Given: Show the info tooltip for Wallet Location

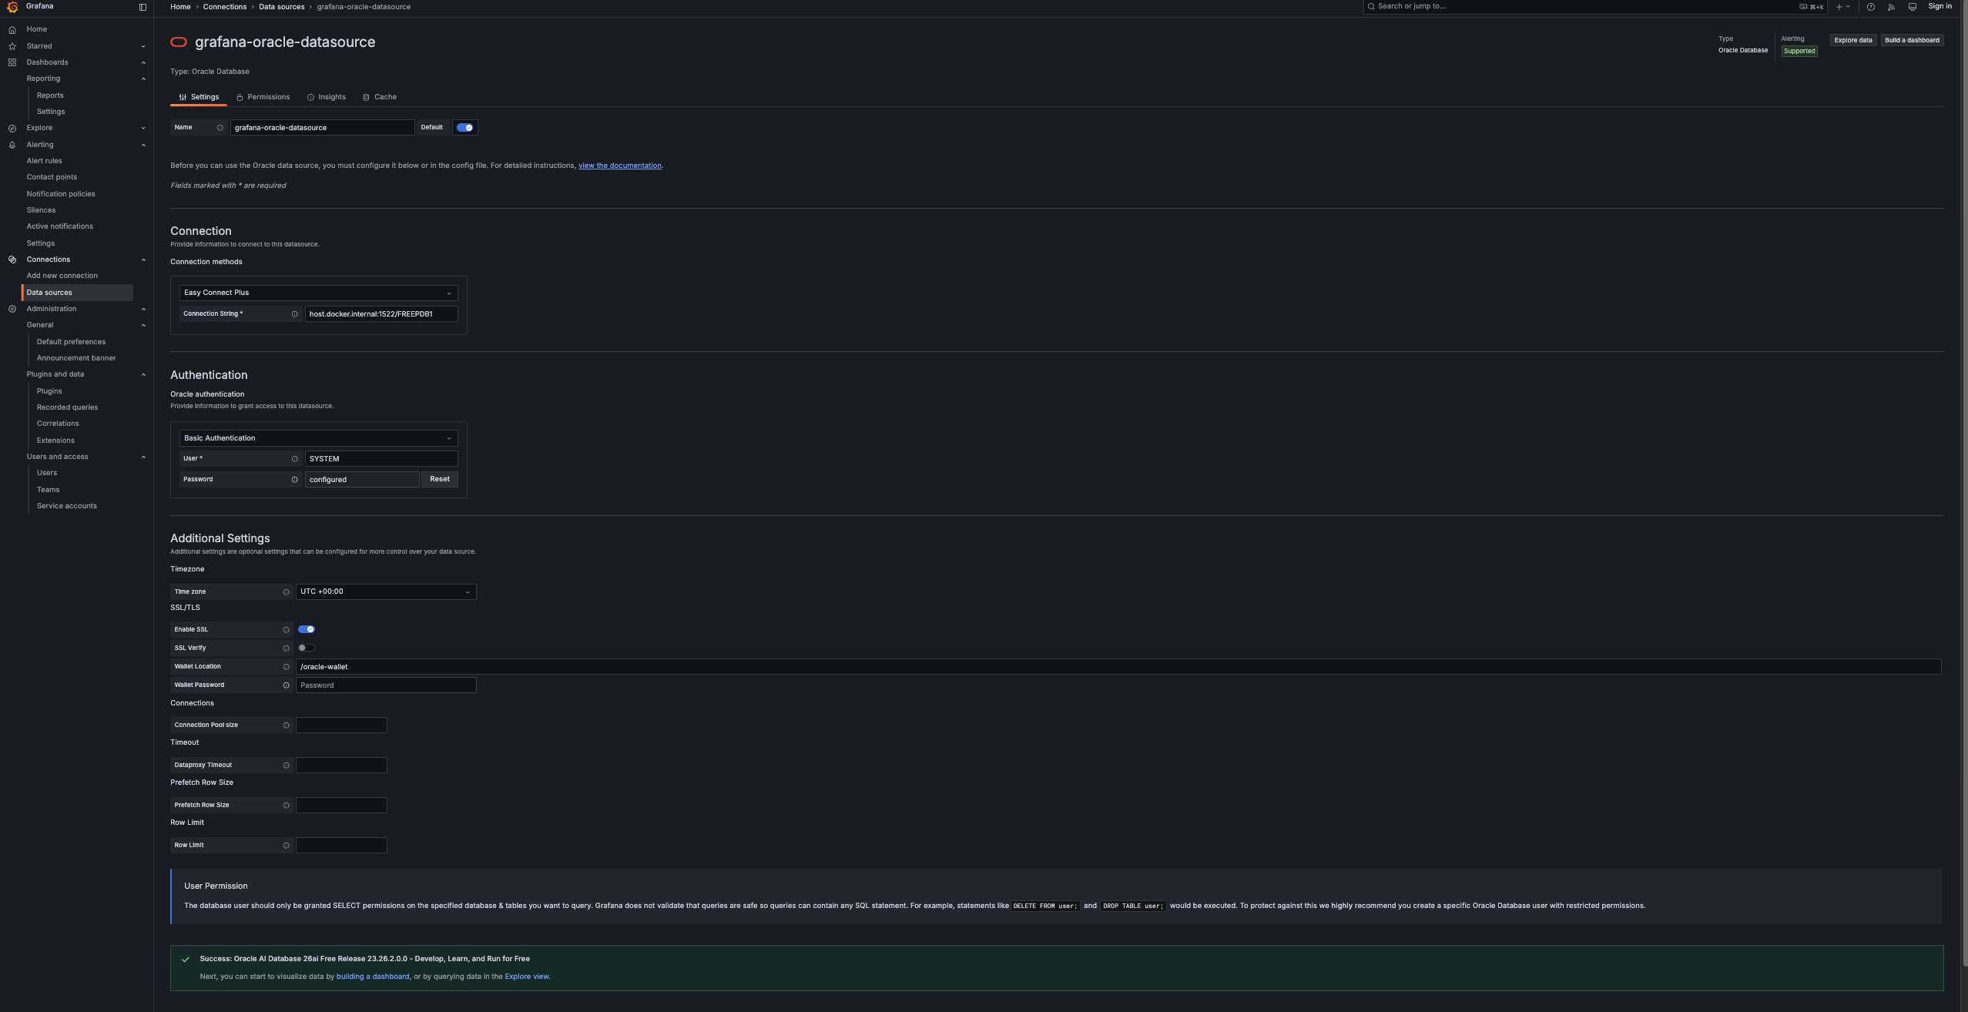Looking at the screenshot, I should pyautogui.click(x=286, y=667).
